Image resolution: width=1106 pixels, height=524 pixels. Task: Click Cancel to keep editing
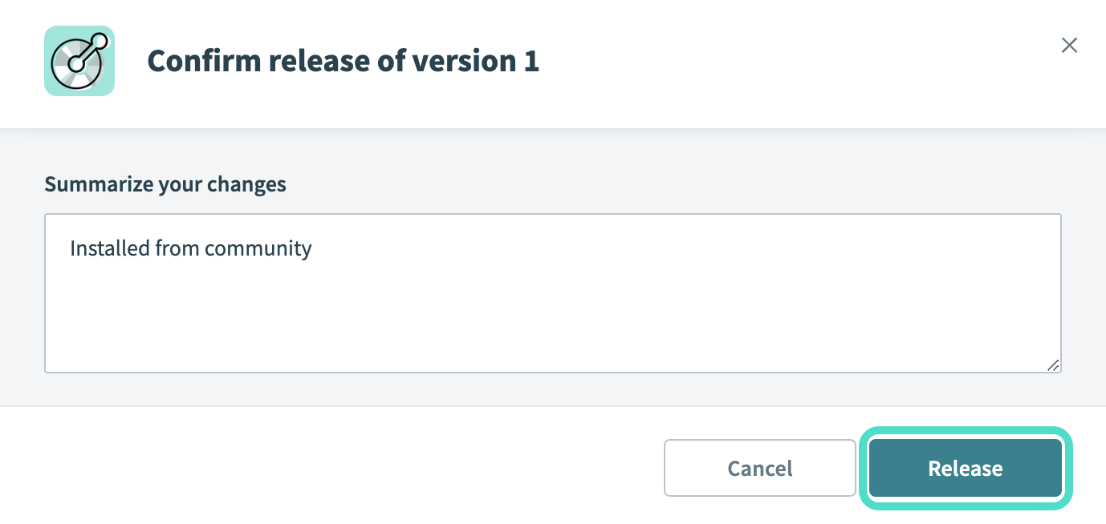click(x=759, y=468)
